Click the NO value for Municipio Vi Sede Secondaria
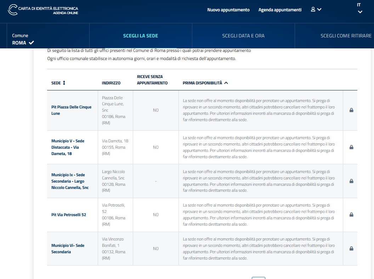 [x=156, y=249]
